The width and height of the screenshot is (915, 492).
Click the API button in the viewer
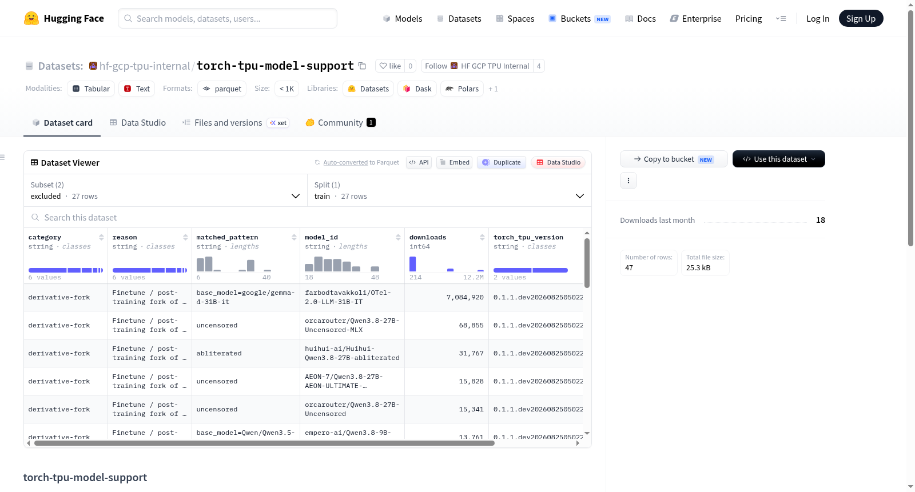pyautogui.click(x=419, y=162)
